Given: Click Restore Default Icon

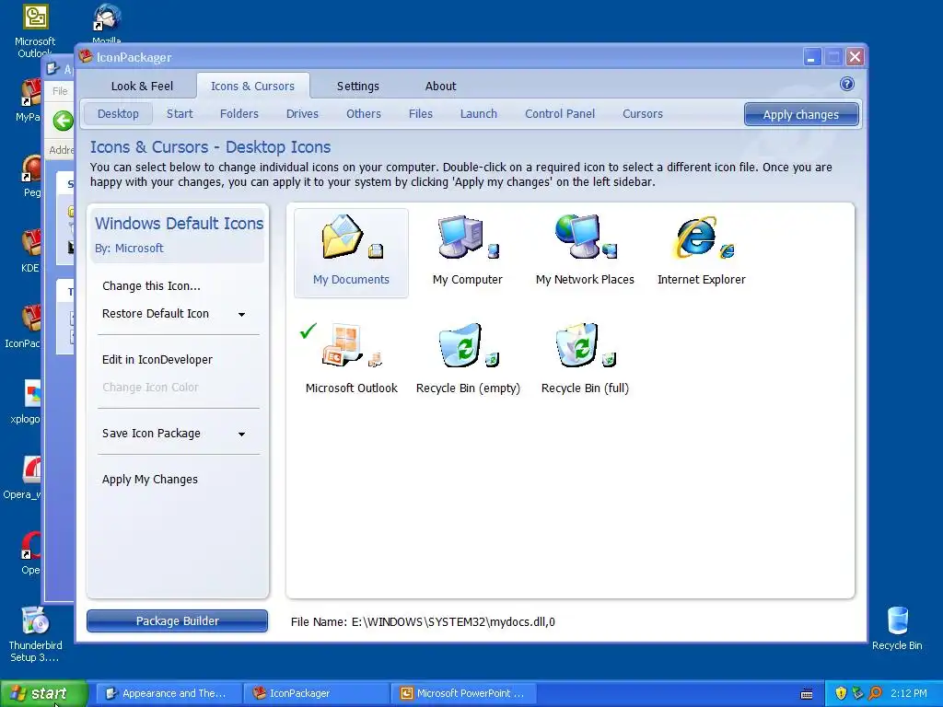Looking at the screenshot, I should 155,314.
